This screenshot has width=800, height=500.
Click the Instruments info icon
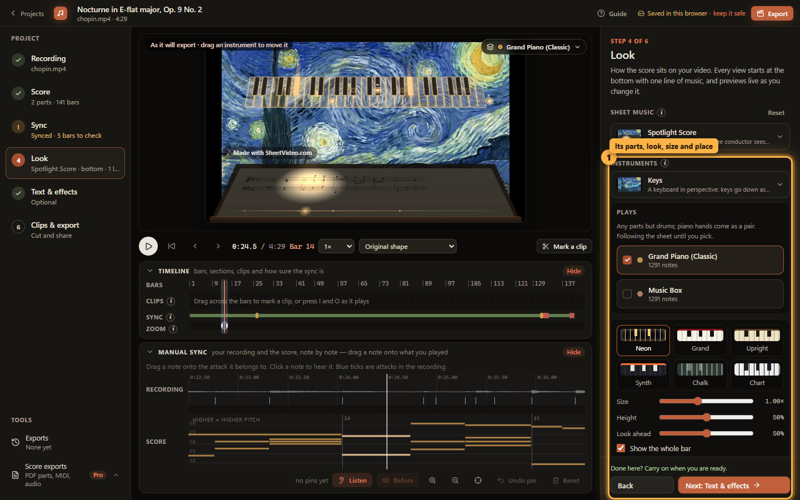(x=664, y=163)
